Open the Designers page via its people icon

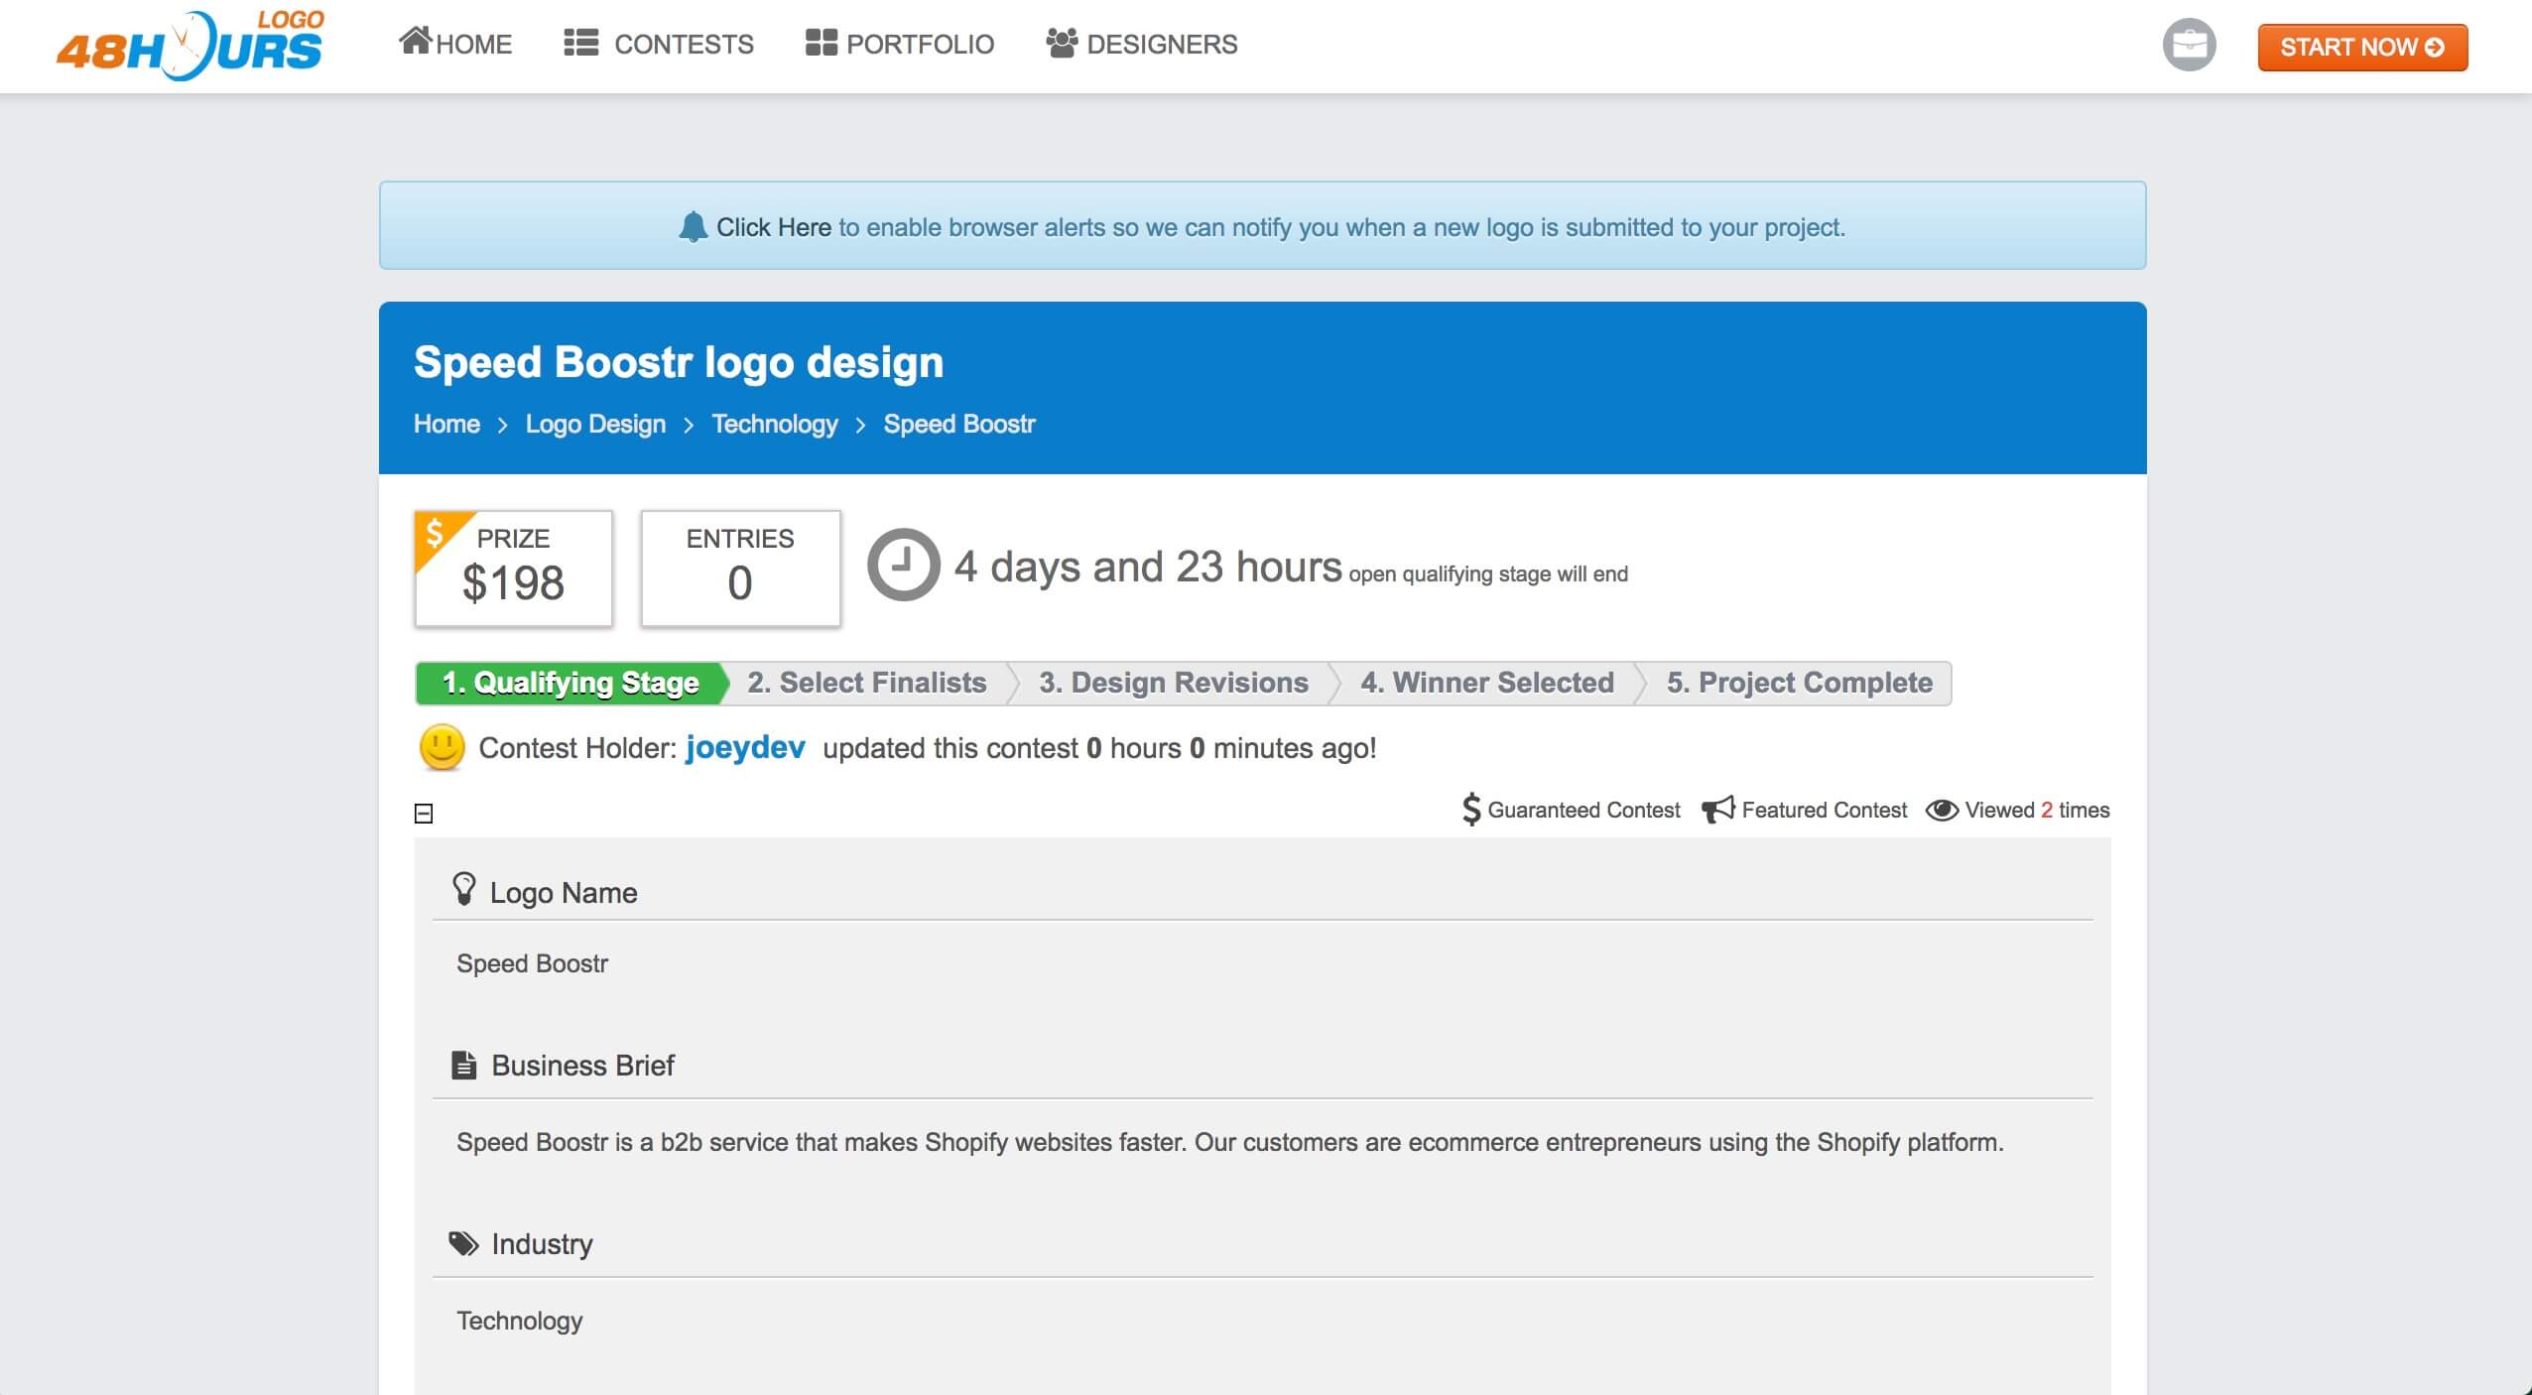click(1060, 42)
